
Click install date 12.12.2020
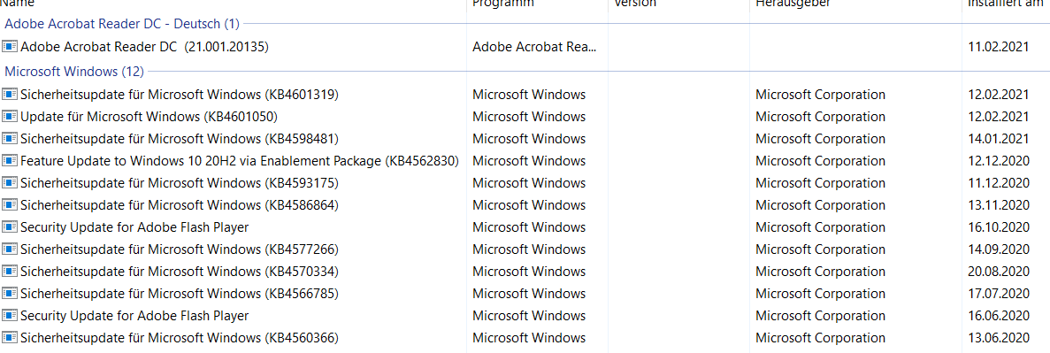999,161
